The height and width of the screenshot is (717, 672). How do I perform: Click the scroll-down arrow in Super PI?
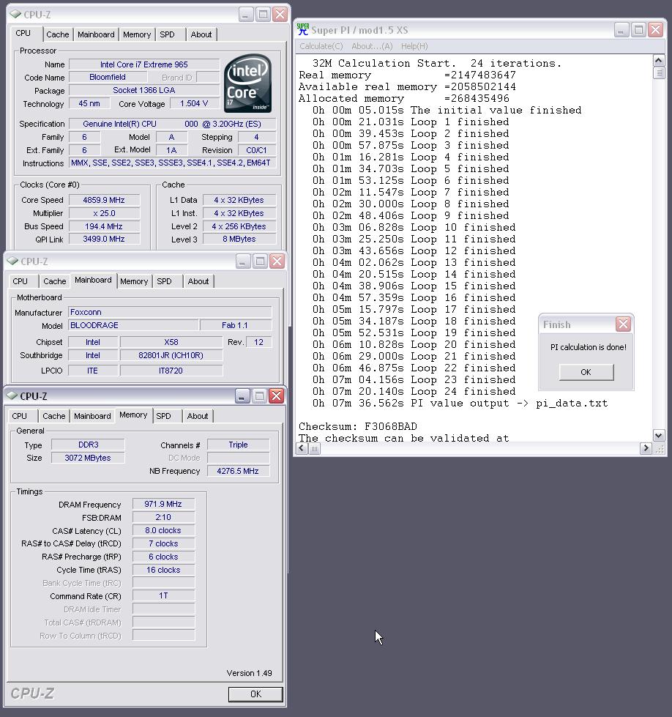659,436
